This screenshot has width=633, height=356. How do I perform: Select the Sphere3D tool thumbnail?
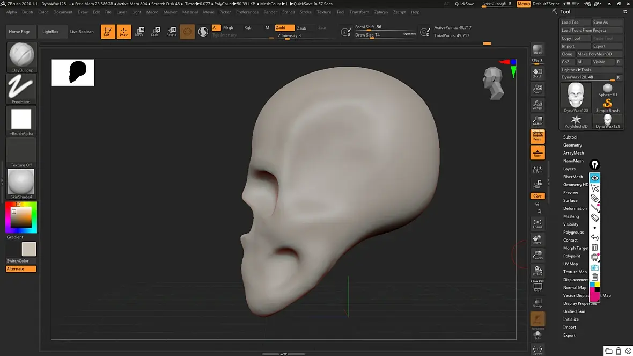coord(607,90)
